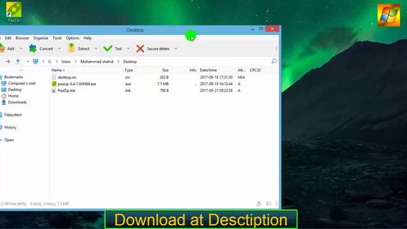Sort by the Att... column header

click(242, 70)
